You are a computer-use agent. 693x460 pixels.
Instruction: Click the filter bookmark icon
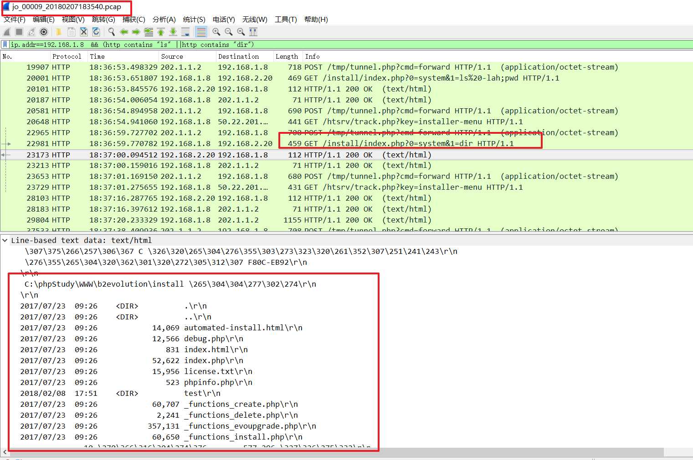[x=5, y=45]
